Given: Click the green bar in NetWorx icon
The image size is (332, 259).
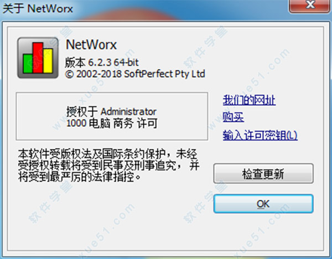Looking at the screenshot, I should 28,64.
